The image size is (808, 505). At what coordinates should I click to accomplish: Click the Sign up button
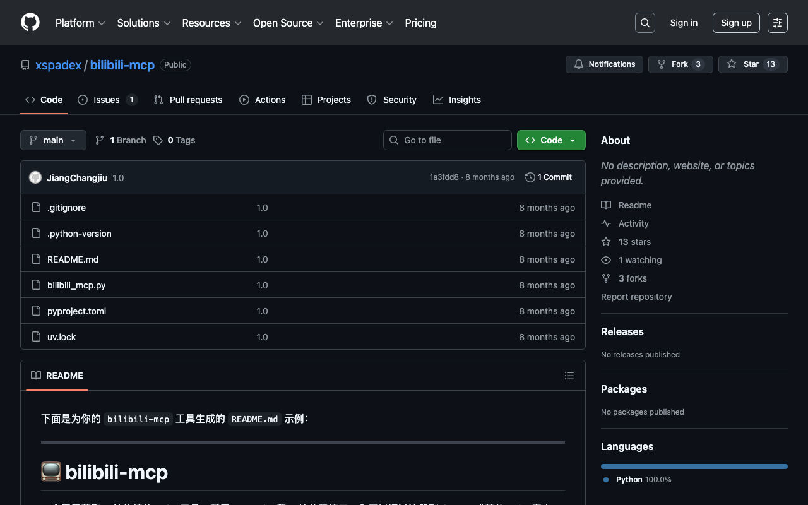[x=736, y=23]
